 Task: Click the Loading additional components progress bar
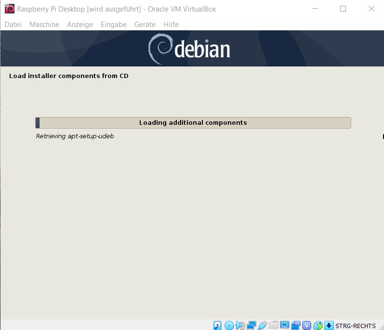(x=193, y=123)
